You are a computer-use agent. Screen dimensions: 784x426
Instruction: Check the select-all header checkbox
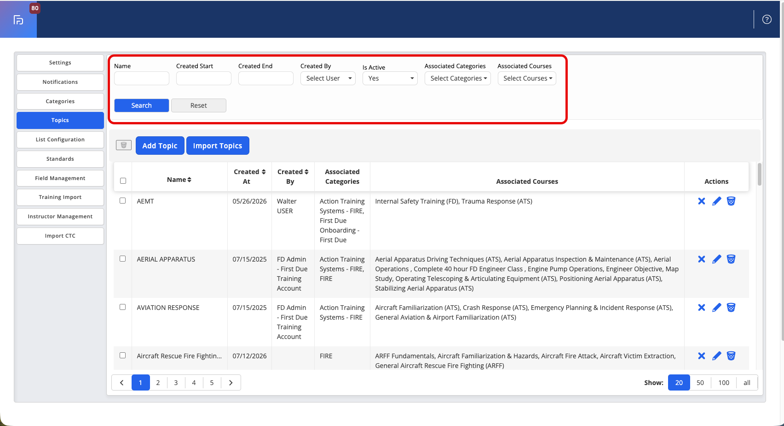[123, 181]
